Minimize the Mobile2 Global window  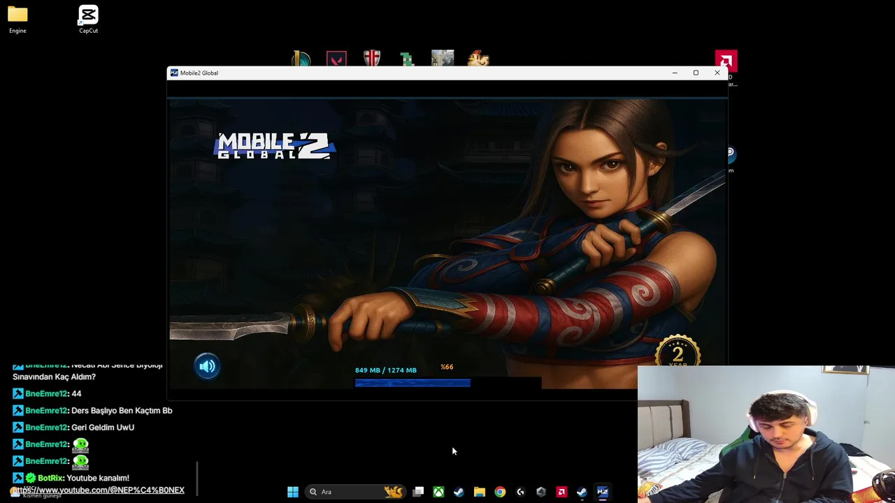pos(675,73)
